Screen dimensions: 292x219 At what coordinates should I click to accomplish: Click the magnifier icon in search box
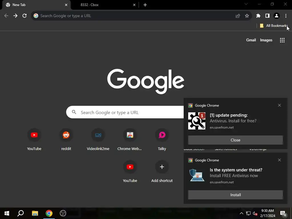coord(74,112)
